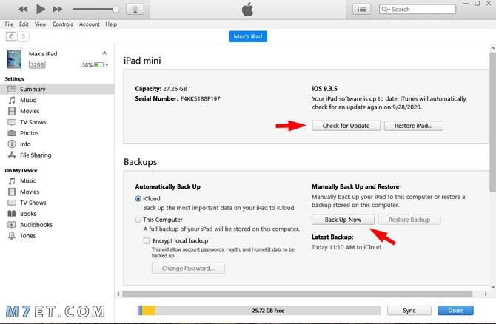Click the iOS 9.3.5 version text
The height and width of the screenshot is (324, 496).
(x=324, y=89)
